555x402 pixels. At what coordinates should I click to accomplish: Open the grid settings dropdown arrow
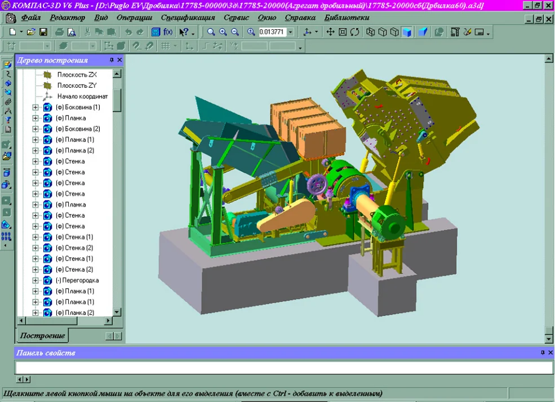175,46
